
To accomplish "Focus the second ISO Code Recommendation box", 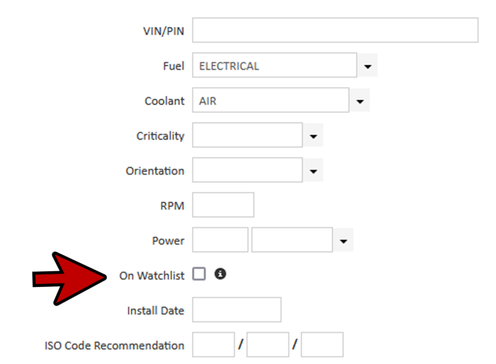I will point(268,345).
